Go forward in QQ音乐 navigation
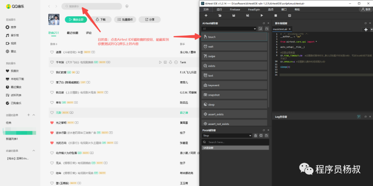Image resolution: width=373 pixels, height=186 pixels. pos(56,6)
